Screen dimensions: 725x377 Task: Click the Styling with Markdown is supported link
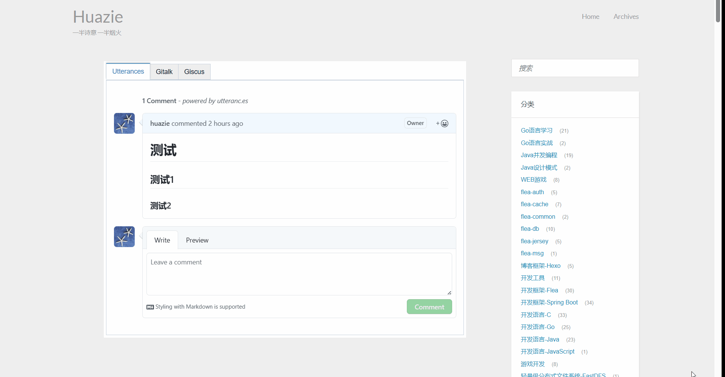tap(200, 307)
